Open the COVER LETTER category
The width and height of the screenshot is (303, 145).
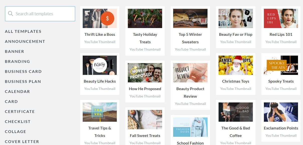[22, 141]
